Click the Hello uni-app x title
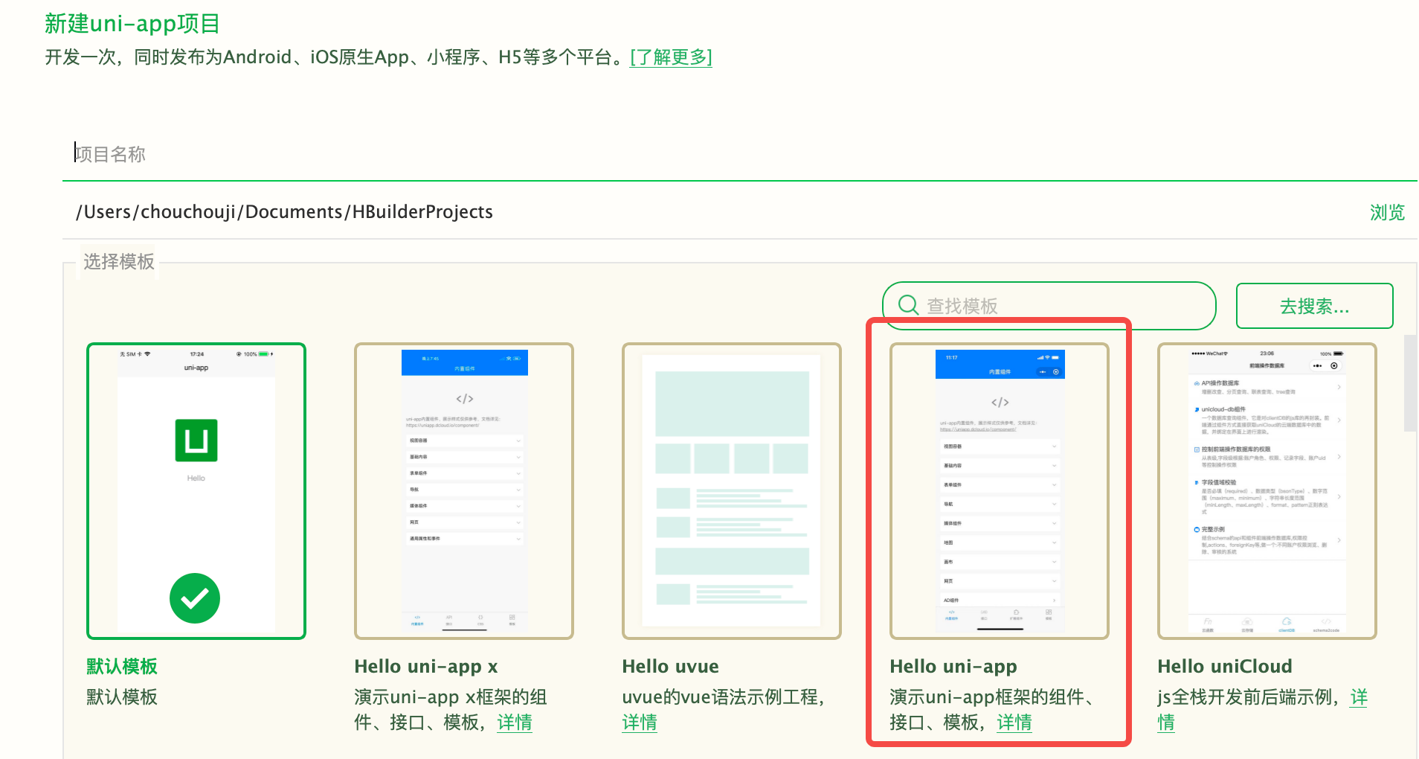The width and height of the screenshot is (1419, 759). pyautogui.click(x=426, y=667)
